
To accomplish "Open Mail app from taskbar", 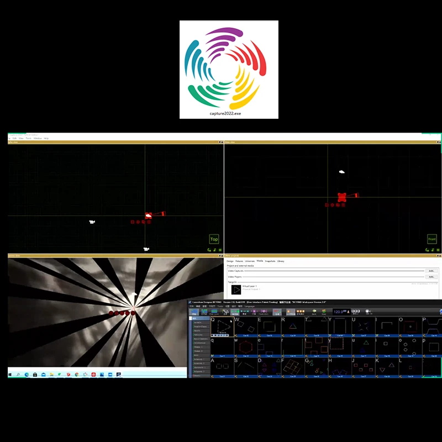I will (44, 375).
